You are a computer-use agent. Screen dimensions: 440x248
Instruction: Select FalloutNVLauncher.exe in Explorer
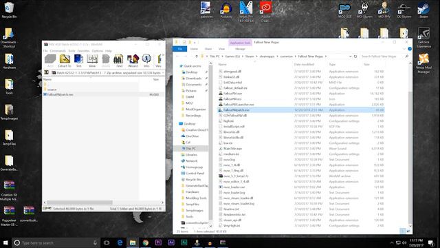pos(239,104)
